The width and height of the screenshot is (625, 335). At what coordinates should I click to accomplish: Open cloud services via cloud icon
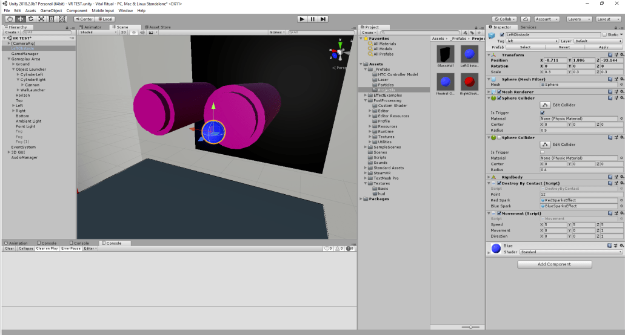526,19
